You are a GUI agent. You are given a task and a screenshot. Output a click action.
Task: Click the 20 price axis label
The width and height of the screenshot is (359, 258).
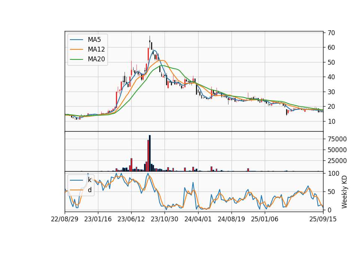(331, 107)
